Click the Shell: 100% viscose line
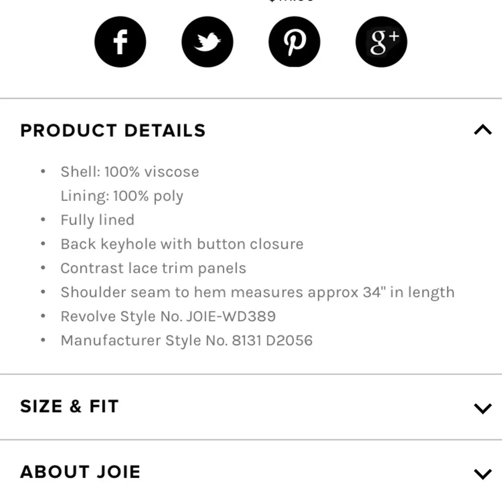 point(130,172)
